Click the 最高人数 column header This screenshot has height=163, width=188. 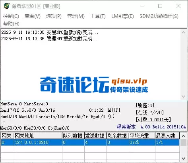coord(167,136)
